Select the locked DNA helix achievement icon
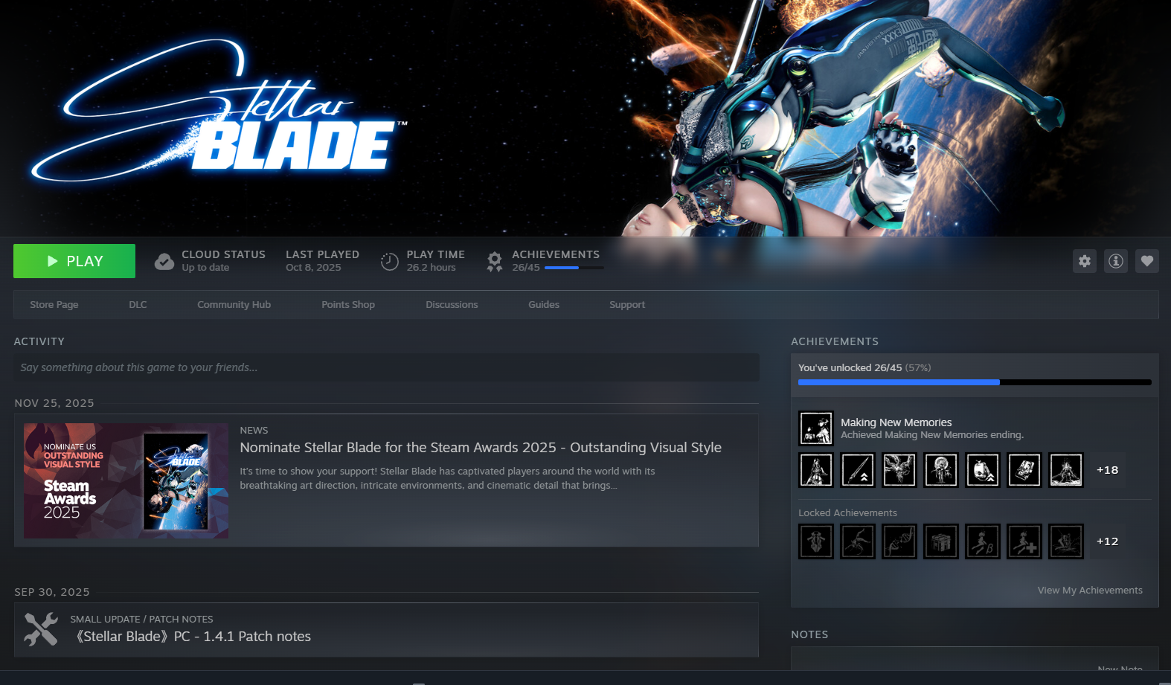Image resolution: width=1171 pixels, height=685 pixels. (x=899, y=541)
